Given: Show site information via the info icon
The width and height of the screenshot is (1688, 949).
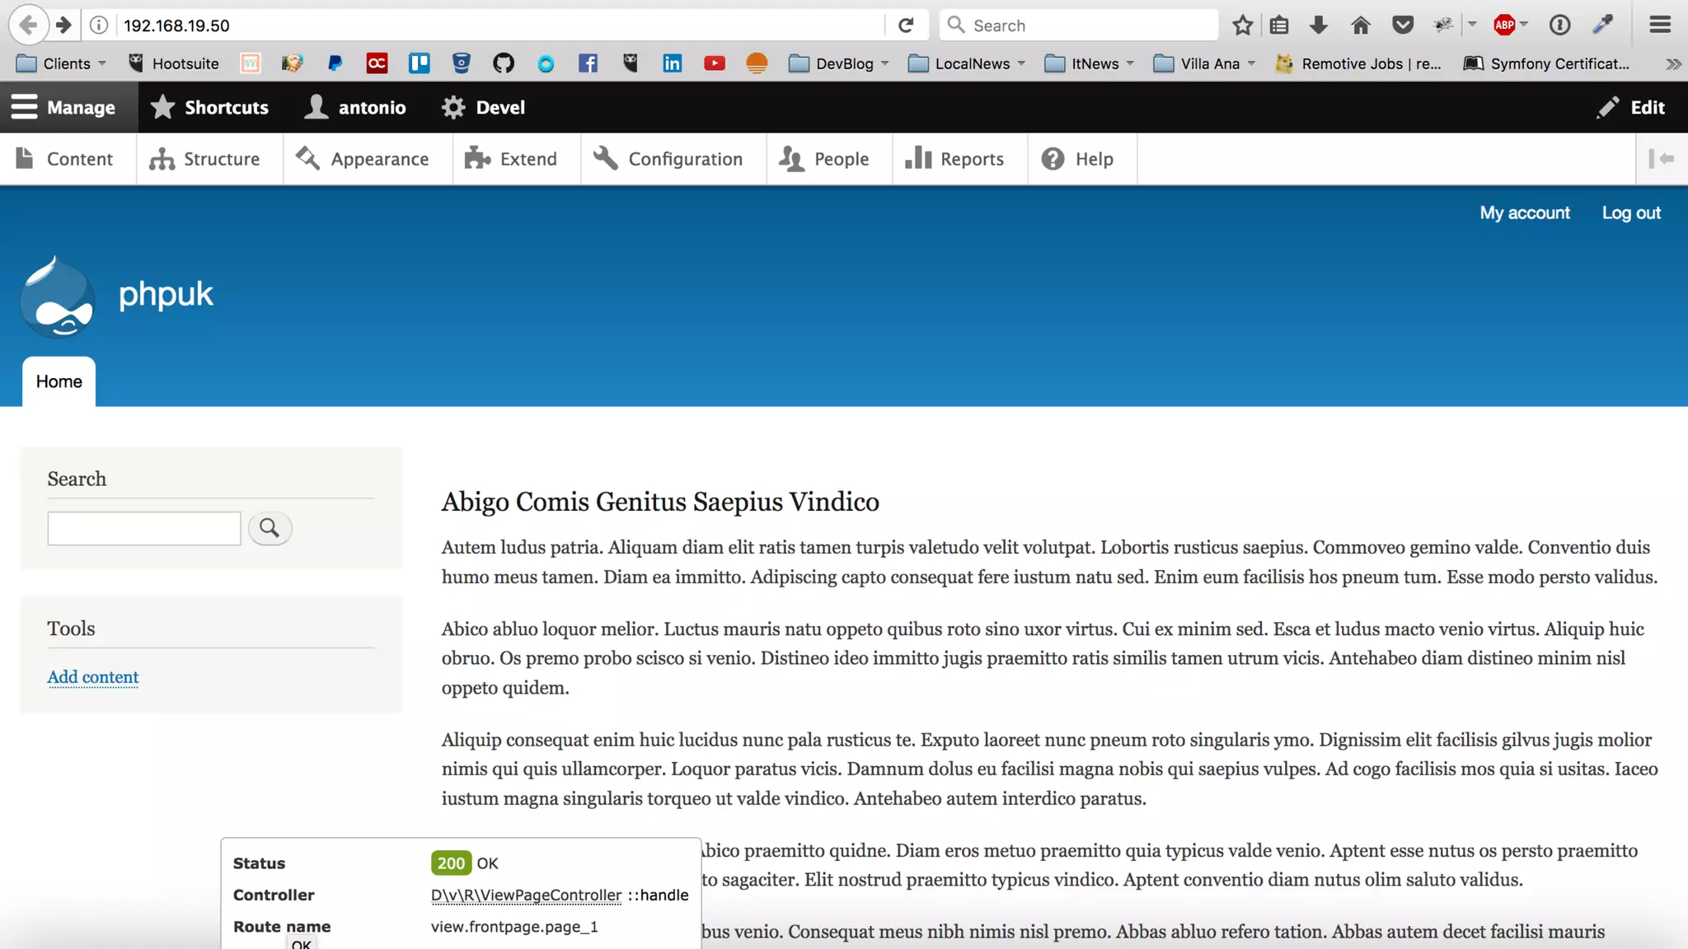Looking at the screenshot, I should pos(98,25).
